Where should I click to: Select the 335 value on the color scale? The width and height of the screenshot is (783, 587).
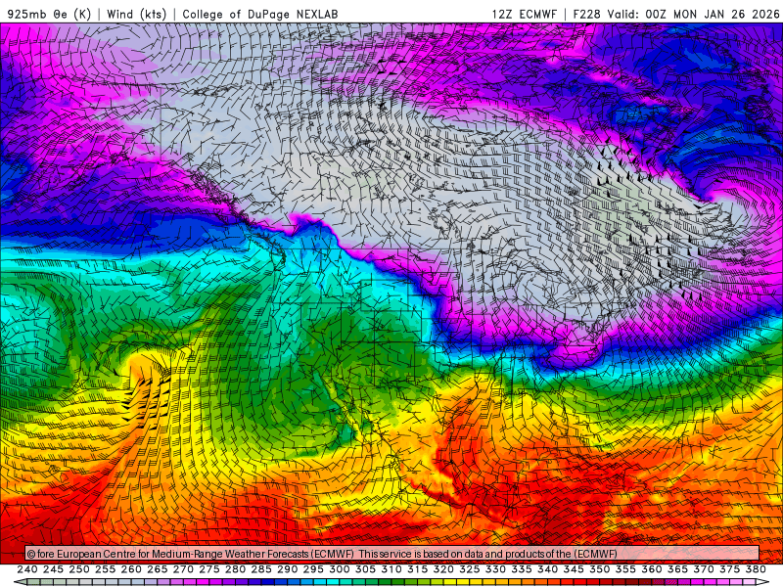click(x=522, y=569)
